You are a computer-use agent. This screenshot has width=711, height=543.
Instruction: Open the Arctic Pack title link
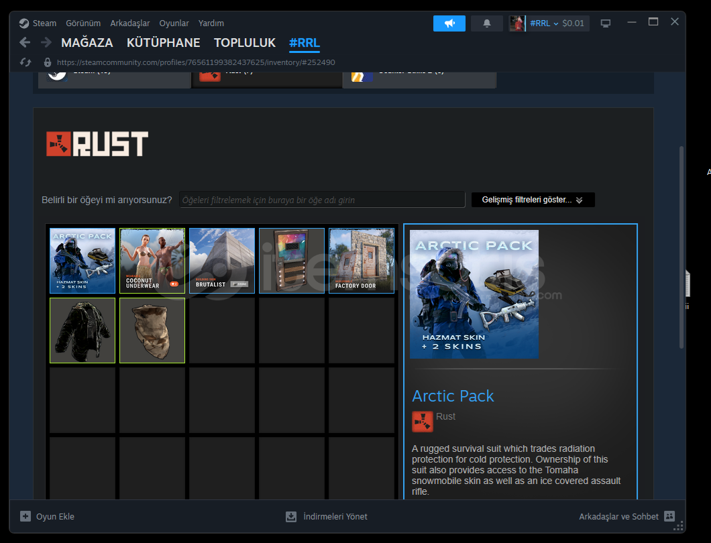453,396
